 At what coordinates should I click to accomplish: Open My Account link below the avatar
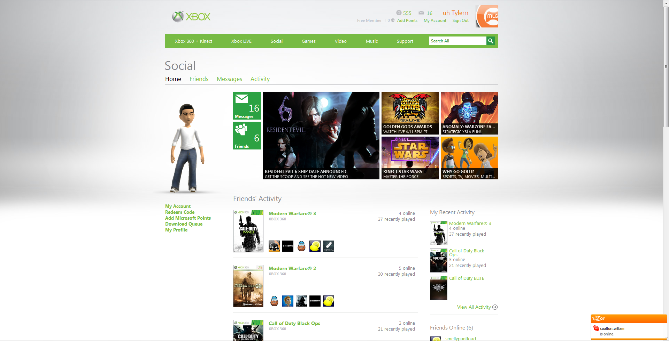(x=178, y=206)
